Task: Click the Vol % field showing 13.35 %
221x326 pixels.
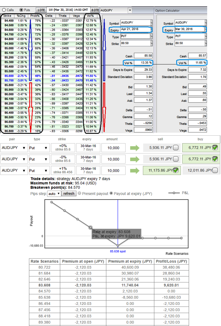Action: pos(143,63)
